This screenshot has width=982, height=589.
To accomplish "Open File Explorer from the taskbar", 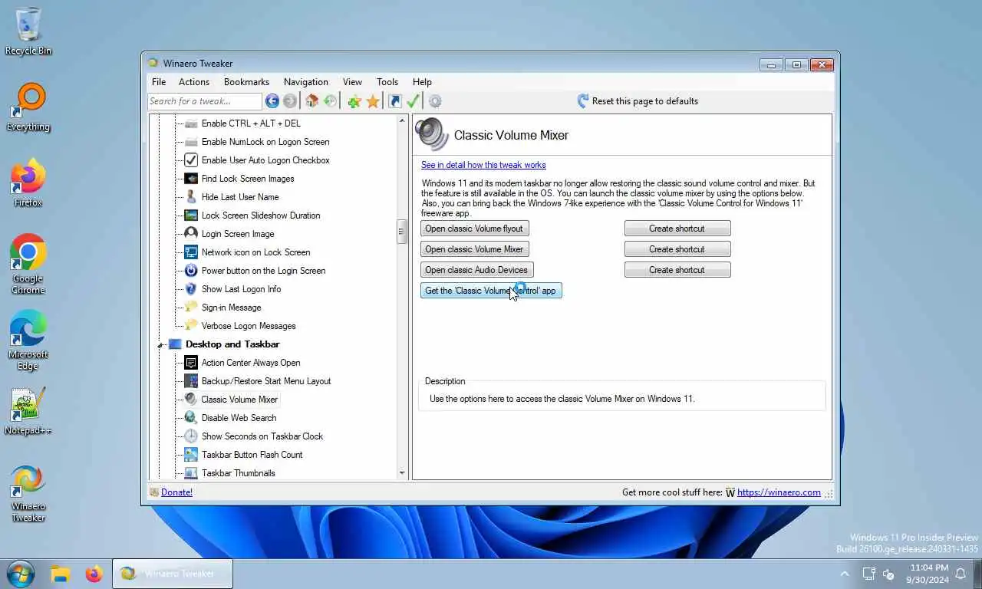I will point(60,574).
